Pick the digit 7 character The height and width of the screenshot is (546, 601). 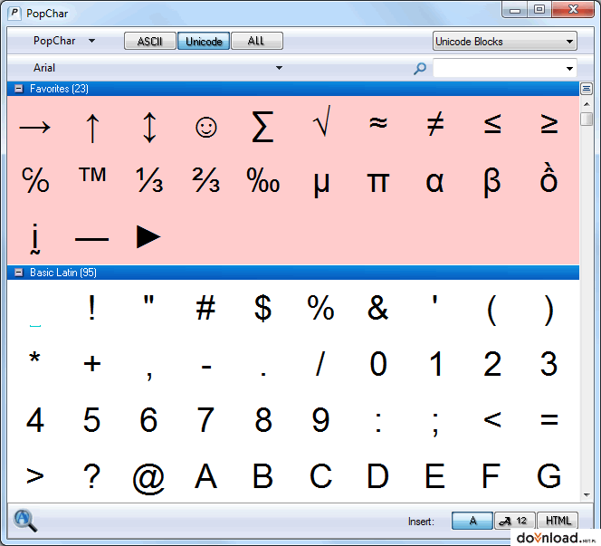206,420
